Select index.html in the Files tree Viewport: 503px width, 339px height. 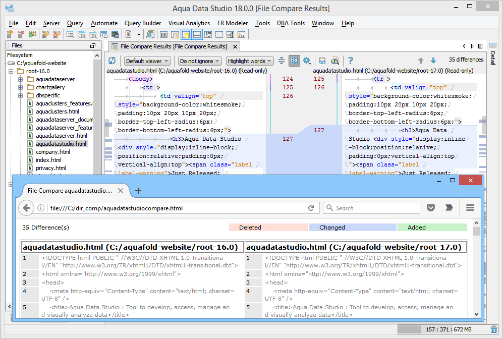[48, 160]
